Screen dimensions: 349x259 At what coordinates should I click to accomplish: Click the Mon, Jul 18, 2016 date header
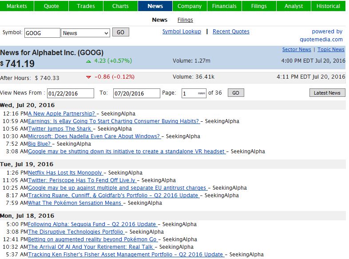(27, 216)
